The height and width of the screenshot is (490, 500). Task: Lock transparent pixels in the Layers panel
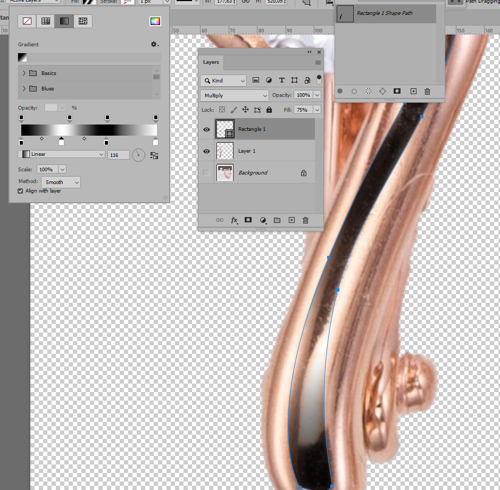tap(222, 110)
